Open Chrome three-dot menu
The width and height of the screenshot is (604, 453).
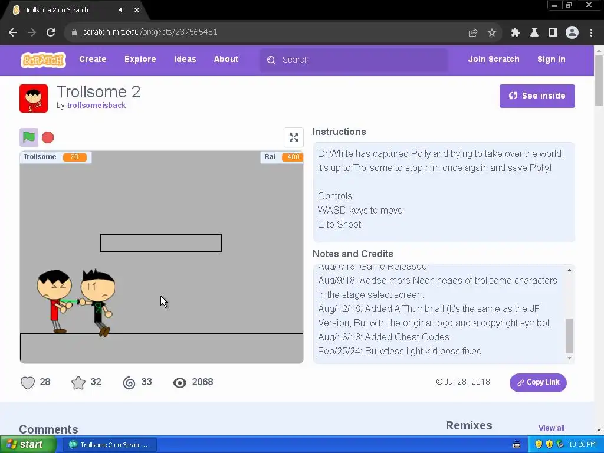tap(591, 33)
